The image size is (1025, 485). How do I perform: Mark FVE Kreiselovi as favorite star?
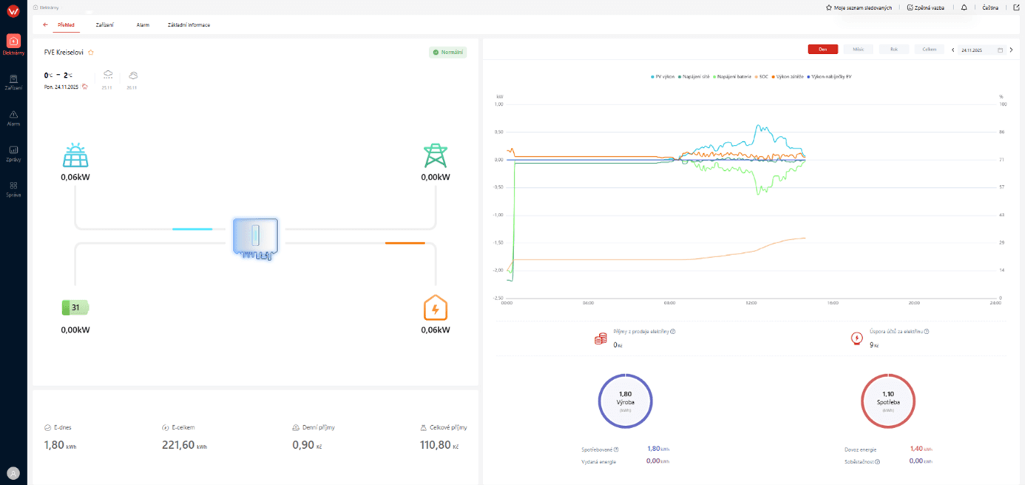click(x=91, y=52)
